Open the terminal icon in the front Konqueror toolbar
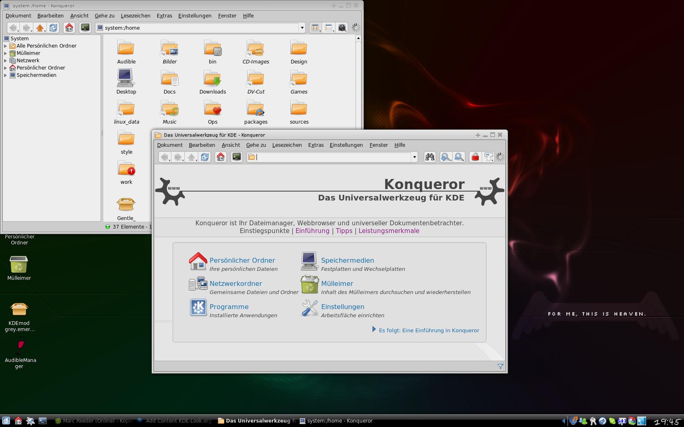Image resolution: width=684 pixels, height=427 pixels. pyautogui.click(x=237, y=157)
